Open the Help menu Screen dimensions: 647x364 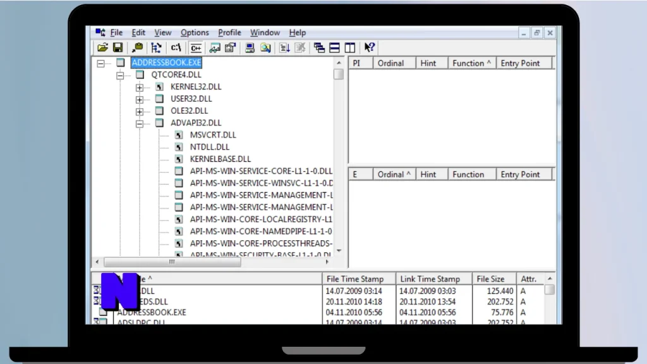tap(297, 32)
